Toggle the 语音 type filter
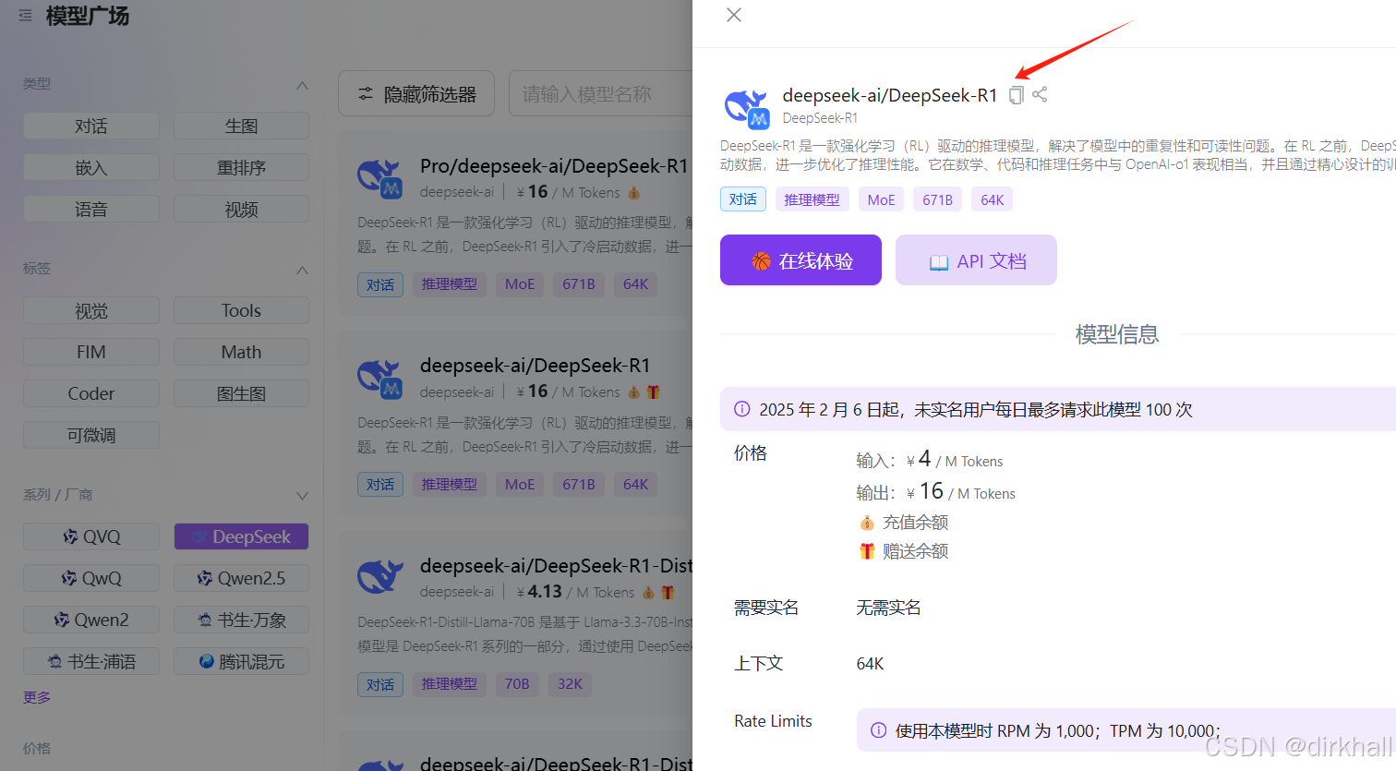 [91, 209]
